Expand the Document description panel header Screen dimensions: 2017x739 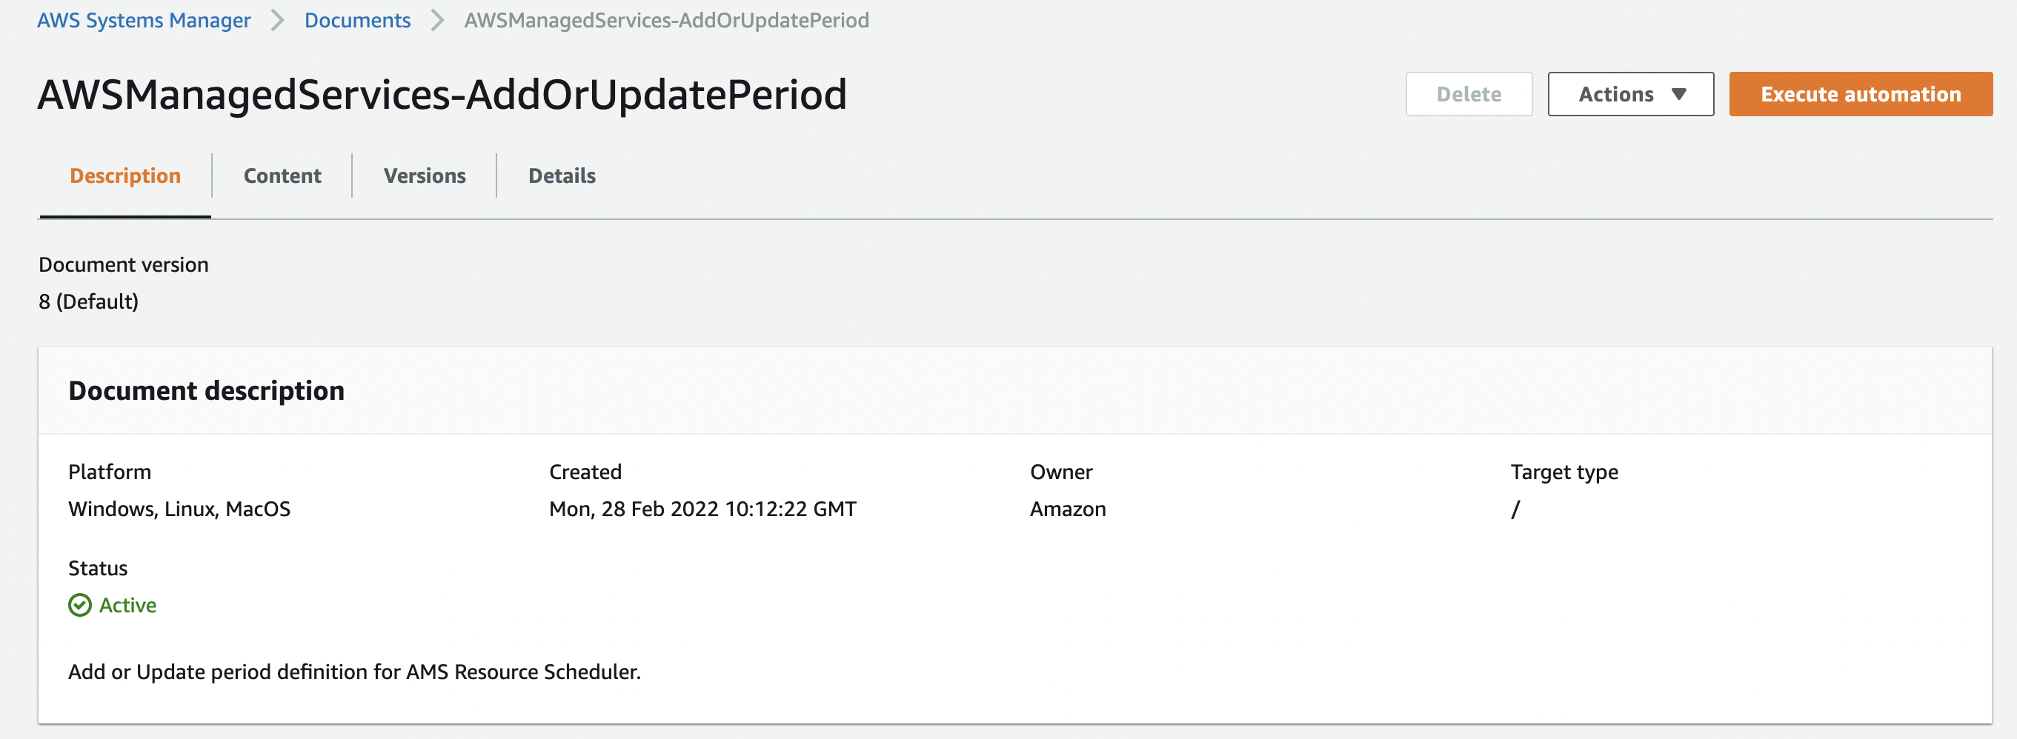point(206,389)
